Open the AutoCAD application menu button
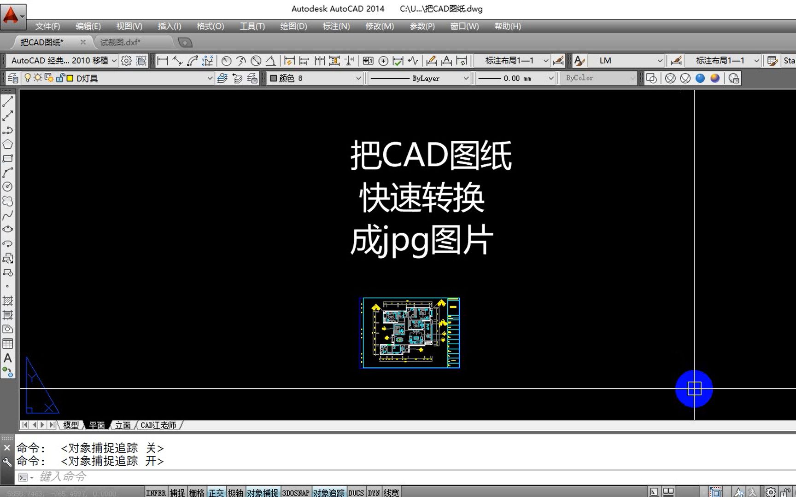This screenshot has height=497, width=796. (x=13, y=17)
